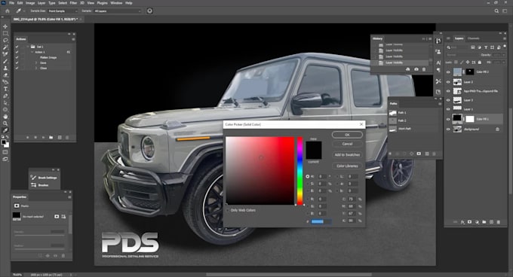This screenshot has height=277, width=513.
Task: Hide the Background layer
Action: [x=448, y=129]
